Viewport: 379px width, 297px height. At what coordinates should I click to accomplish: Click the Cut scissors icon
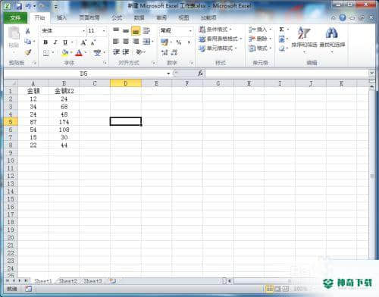(28, 31)
